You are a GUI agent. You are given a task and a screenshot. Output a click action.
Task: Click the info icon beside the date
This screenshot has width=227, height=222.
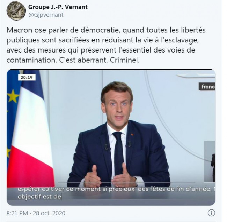pyautogui.click(x=211, y=213)
